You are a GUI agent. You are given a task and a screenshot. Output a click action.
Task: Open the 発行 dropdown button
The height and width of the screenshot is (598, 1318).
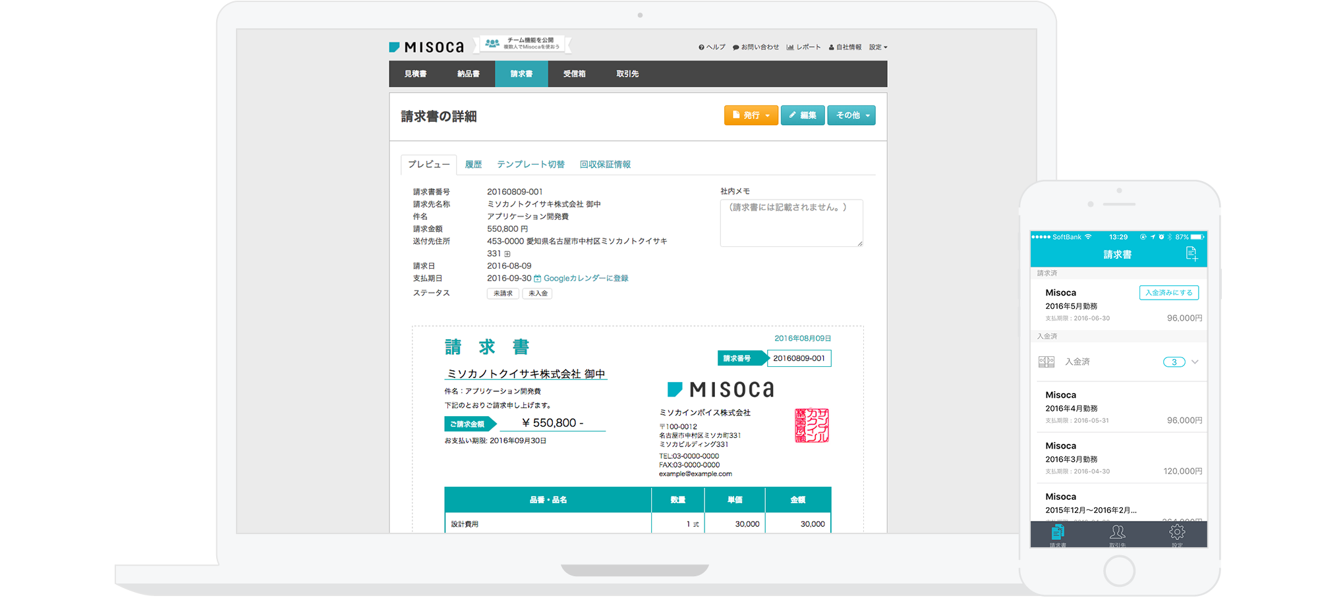[751, 115]
